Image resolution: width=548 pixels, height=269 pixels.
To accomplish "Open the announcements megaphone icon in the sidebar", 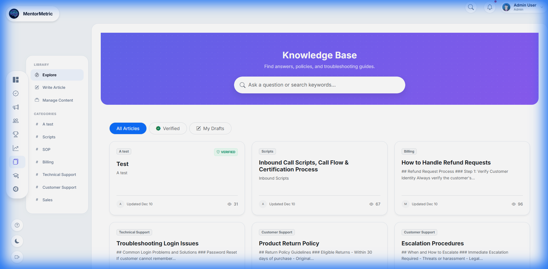I will tap(16, 107).
